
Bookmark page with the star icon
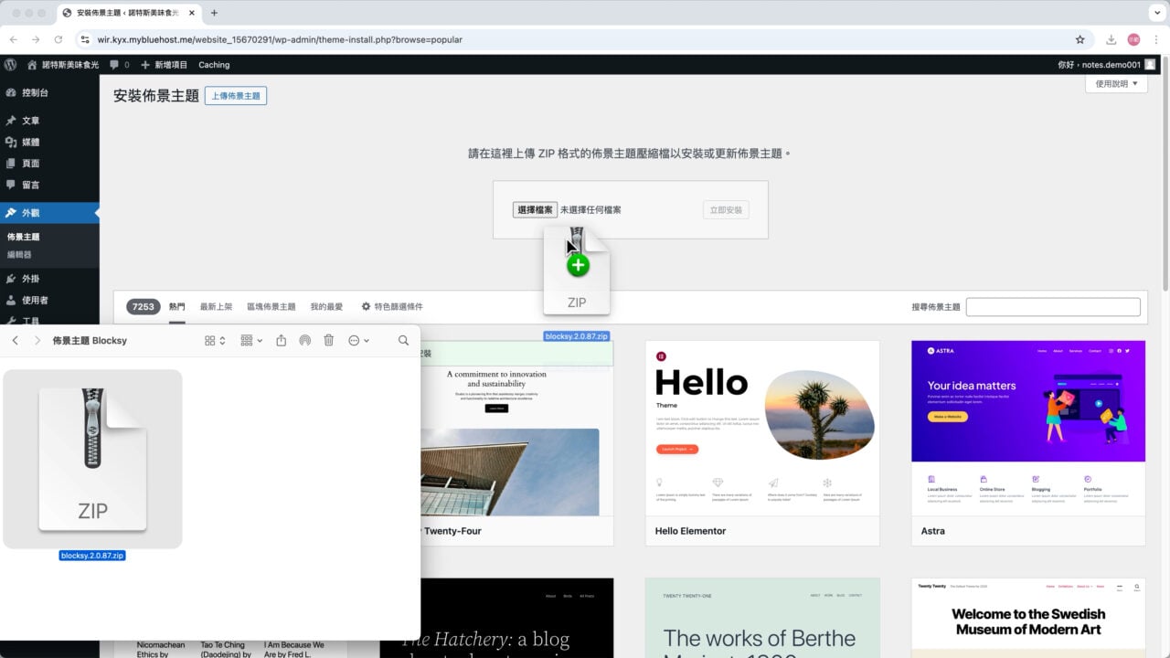[1080, 39]
